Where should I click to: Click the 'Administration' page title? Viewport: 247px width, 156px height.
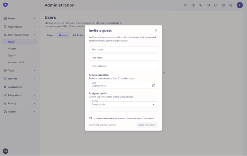click(x=59, y=5)
